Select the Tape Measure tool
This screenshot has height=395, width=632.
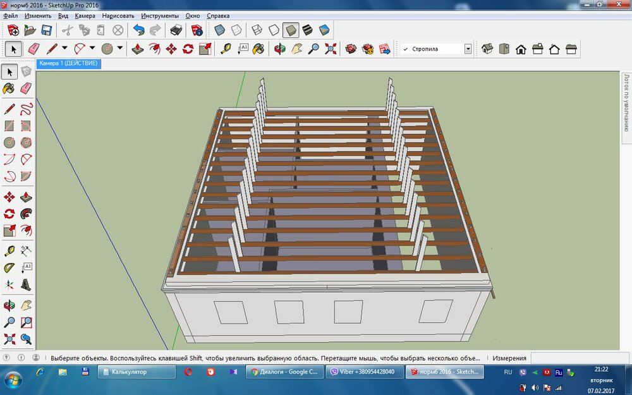226,49
